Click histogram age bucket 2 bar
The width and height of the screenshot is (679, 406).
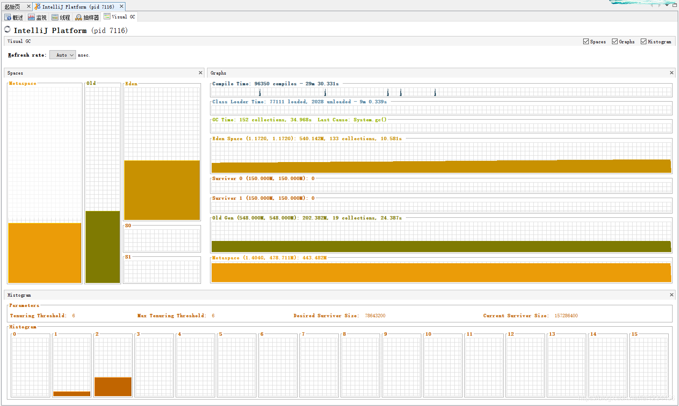point(113,387)
